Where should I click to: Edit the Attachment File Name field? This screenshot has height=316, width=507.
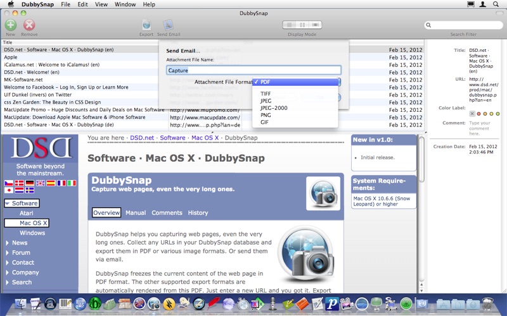(254, 70)
